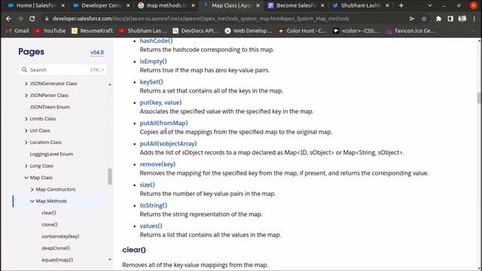Image resolution: width=482 pixels, height=271 pixels.
Task: Go forward in browser history
Action: click(20, 19)
